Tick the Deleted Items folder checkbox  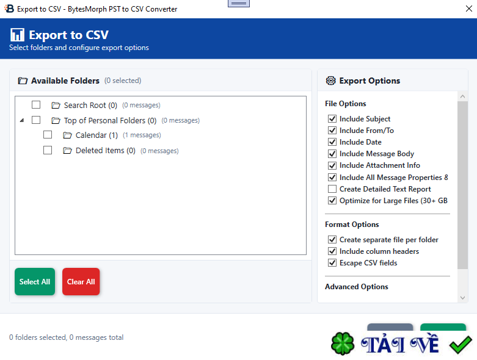[x=48, y=150]
